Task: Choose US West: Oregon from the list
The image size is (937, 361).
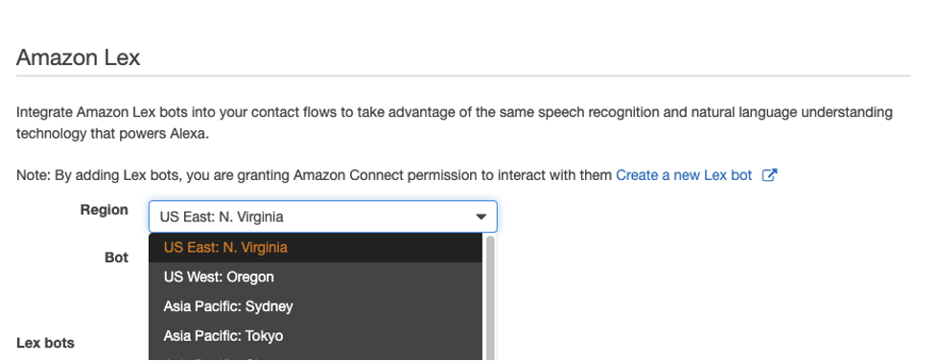Action: 316,278
